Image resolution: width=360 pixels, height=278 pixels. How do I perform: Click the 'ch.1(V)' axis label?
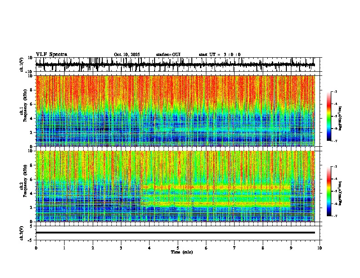click(x=22, y=65)
